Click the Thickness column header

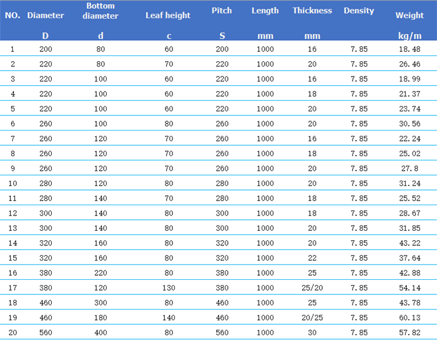tap(312, 10)
